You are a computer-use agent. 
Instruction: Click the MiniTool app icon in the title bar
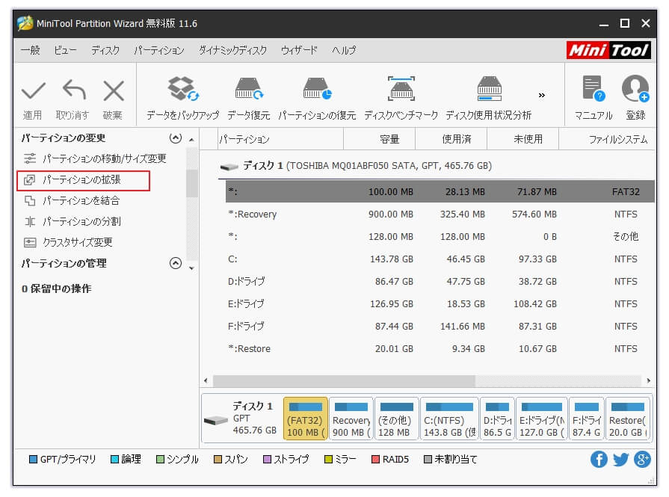coord(25,23)
